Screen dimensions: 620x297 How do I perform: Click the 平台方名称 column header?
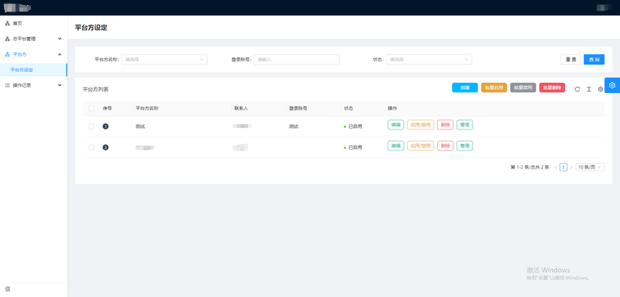point(147,108)
